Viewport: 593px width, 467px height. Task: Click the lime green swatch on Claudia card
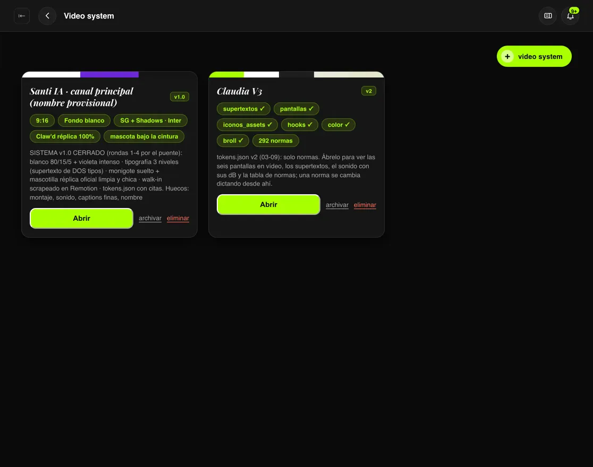[226, 74]
